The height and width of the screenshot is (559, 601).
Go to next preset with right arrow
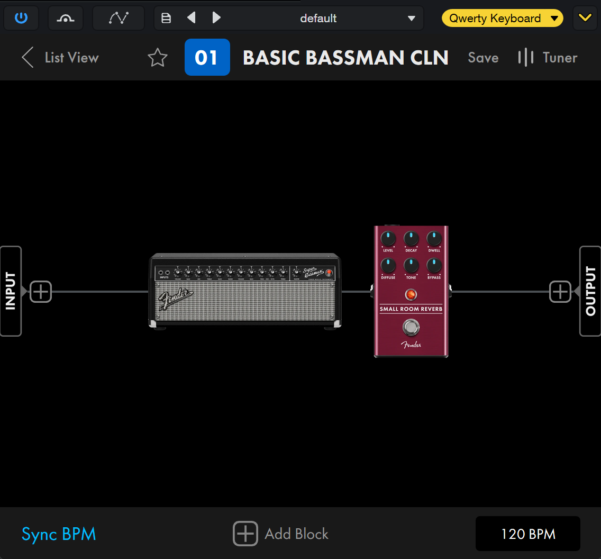[216, 17]
